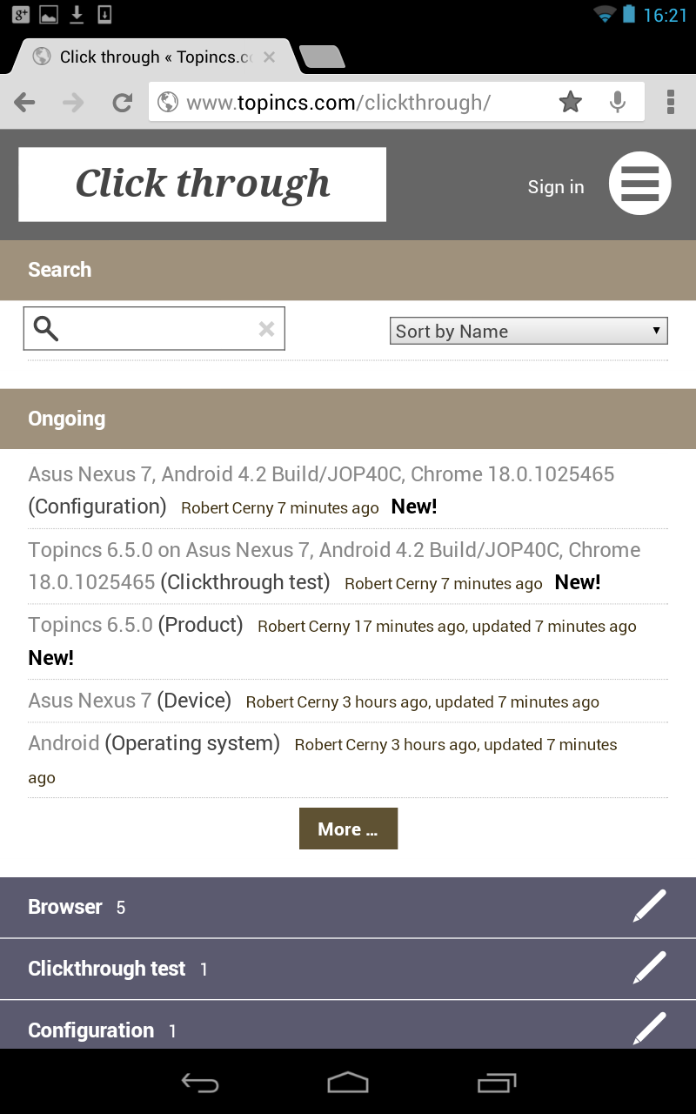Expand the Browser category row
This screenshot has width=696, height=1114.
65,907
